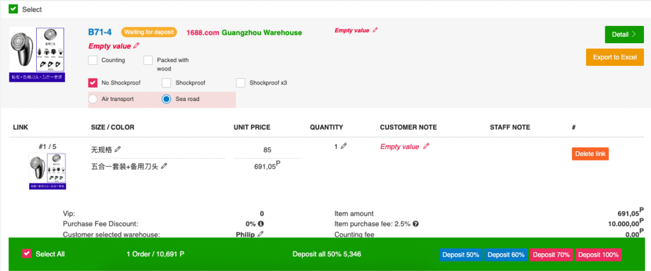This screenshot has height=271, width=651.
Task: Click the pencil icon next to 五合一套装+备用刀头
Action: pos(164,166)
